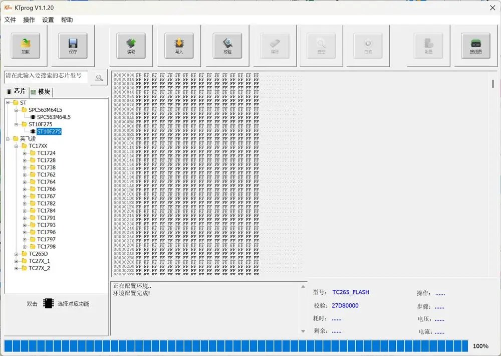This screenshot has width=501, height=356.
Task: Click the KTprog logo in title bar
Action: [8, 8]
